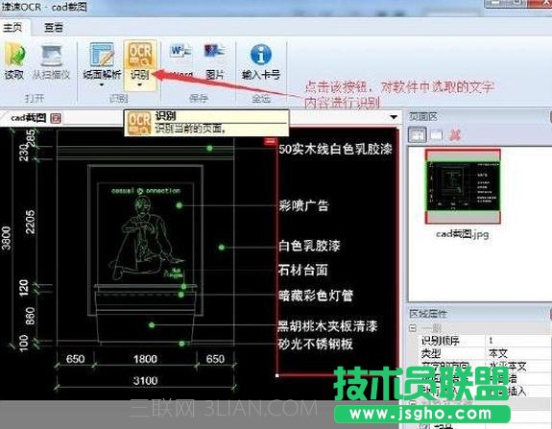The width and height of the screenshot is (552, 429).
Task: Open the 纸面解析 dropdown arrow
Action: pyautogui.click(x=102, y=84)
